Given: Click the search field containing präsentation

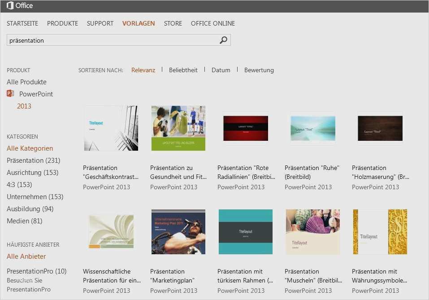Looking at the screenshot, I should (x=112, y=40).
